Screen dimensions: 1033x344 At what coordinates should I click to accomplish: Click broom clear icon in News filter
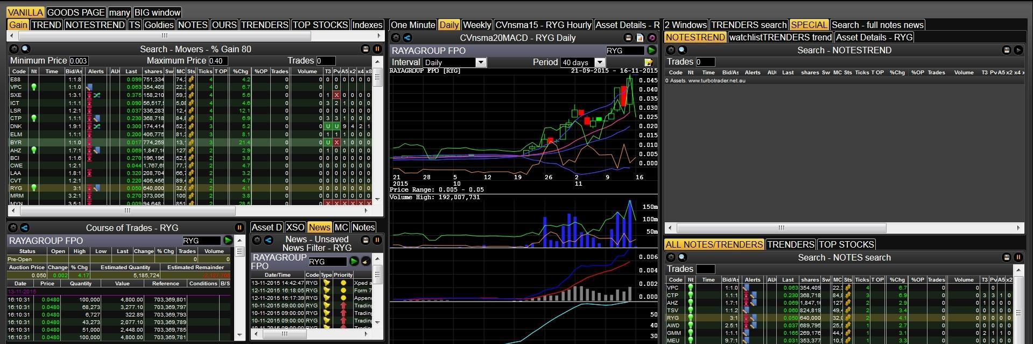pos(366,261)
